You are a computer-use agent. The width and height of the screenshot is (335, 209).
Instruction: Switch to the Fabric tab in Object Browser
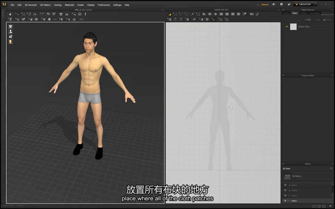(x=295, y=13)
